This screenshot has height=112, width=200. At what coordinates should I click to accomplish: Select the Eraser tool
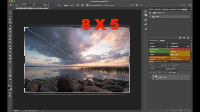coord(10,49)
